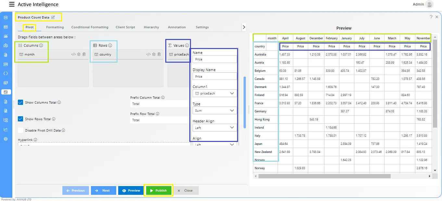Open settings gear for month column field
This screenshot has width=442, height=201.
[79, 54]
